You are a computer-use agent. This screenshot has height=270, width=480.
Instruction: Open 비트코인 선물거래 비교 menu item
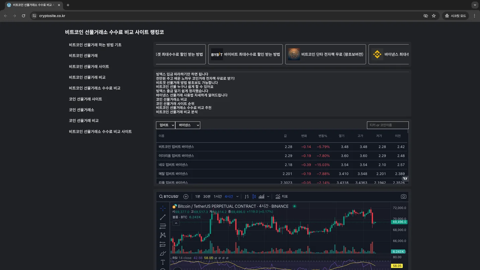click(87, 77)
